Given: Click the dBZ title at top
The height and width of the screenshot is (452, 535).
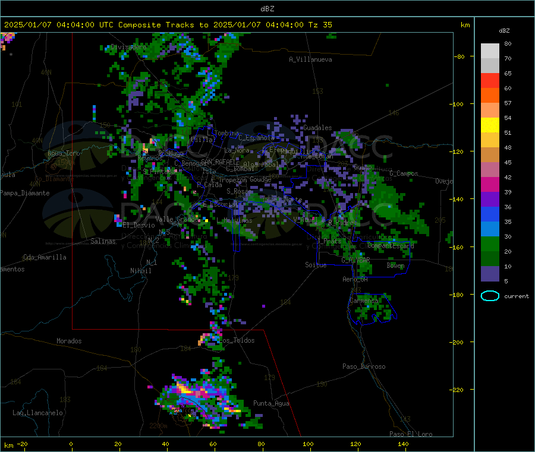Looking at the screenshot, I should [267, 8].
